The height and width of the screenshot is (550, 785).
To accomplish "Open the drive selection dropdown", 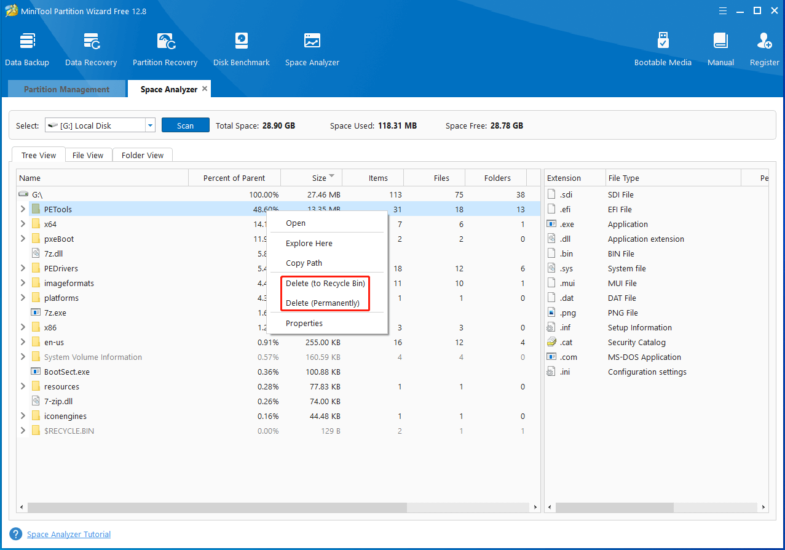I will pos(150,126).
